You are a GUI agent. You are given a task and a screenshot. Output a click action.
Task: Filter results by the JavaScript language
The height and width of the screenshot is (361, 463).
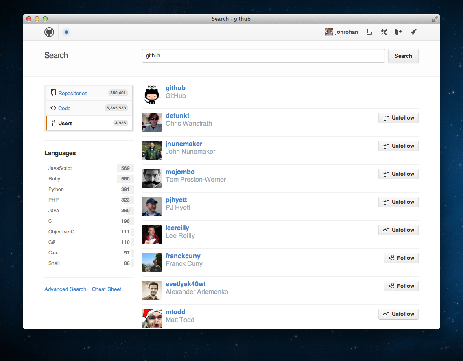tap(60, 168)
